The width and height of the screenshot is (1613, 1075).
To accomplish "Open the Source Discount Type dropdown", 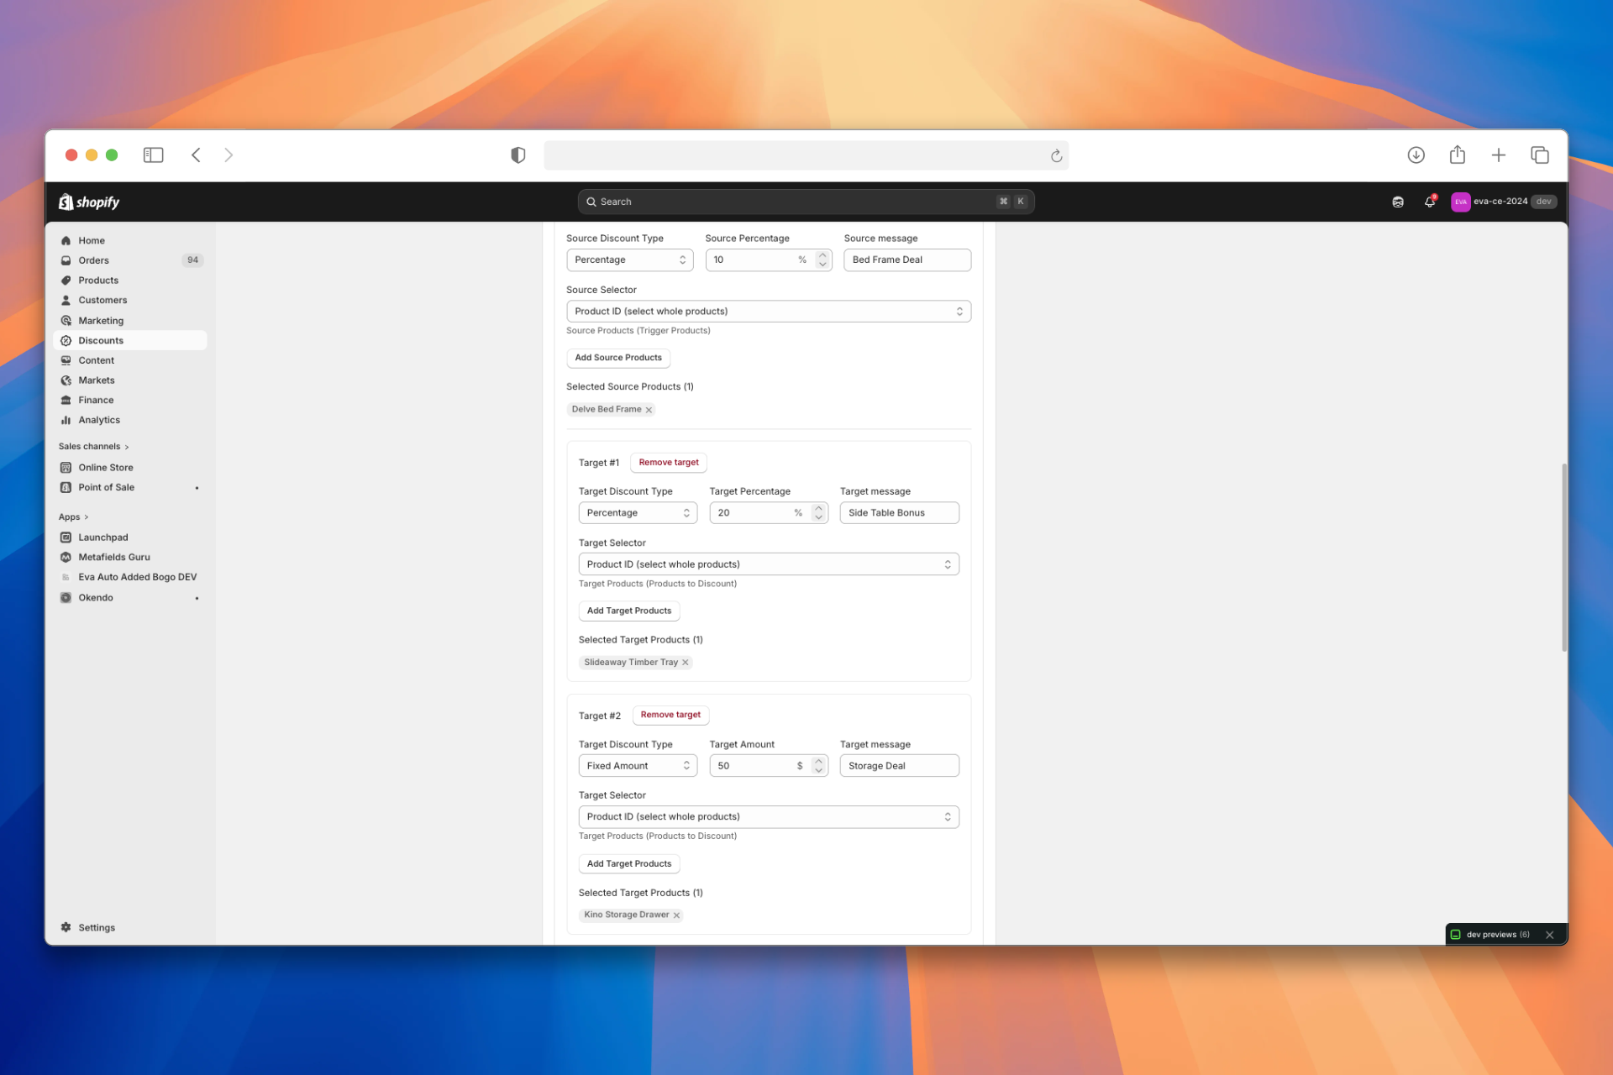I will [x=629, y=260].
